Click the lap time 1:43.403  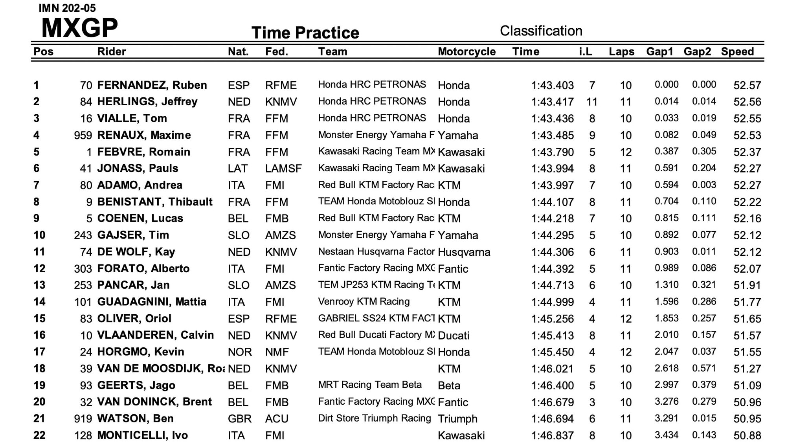pyautogui.click(x=552, y=85)
